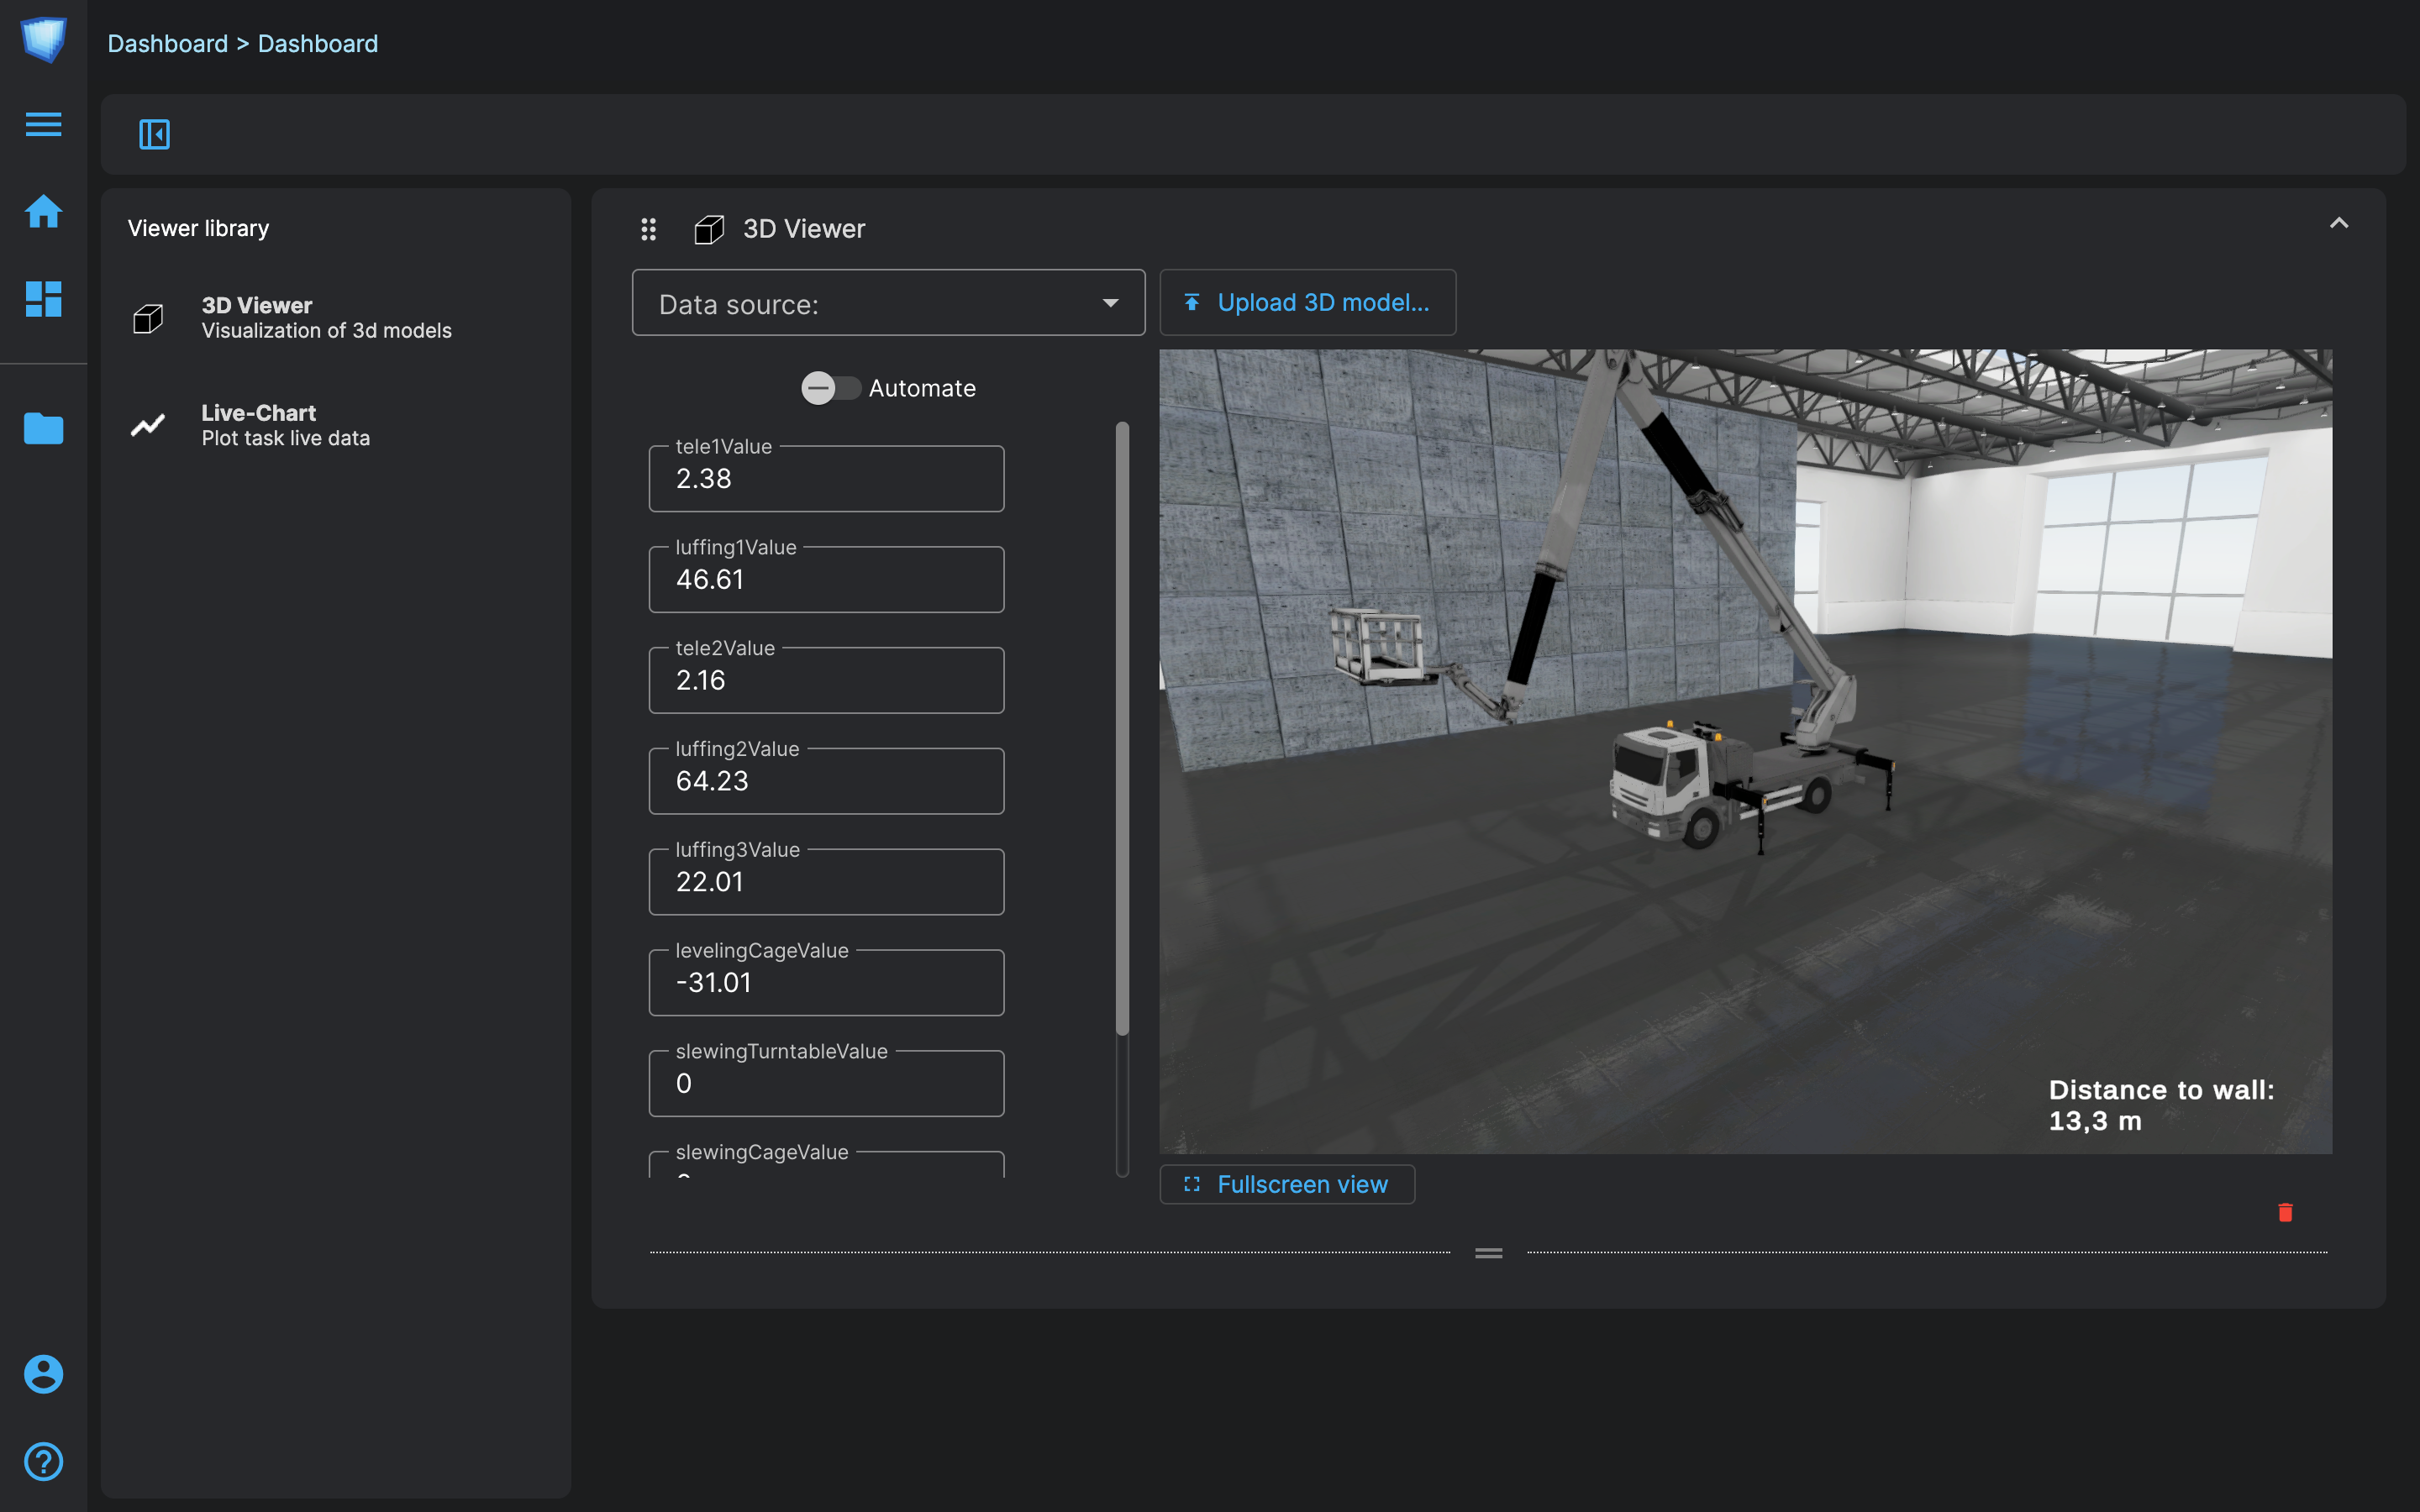This screenshot has width=2420, height=1512.
Task: Open the folder icon in sidebar
Action: (x=43, y=428)
